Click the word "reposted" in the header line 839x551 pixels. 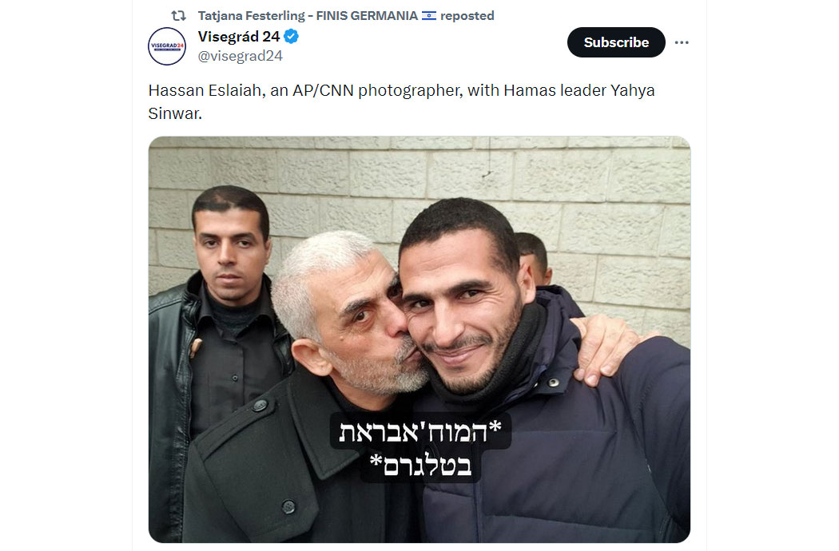point(467,16)
